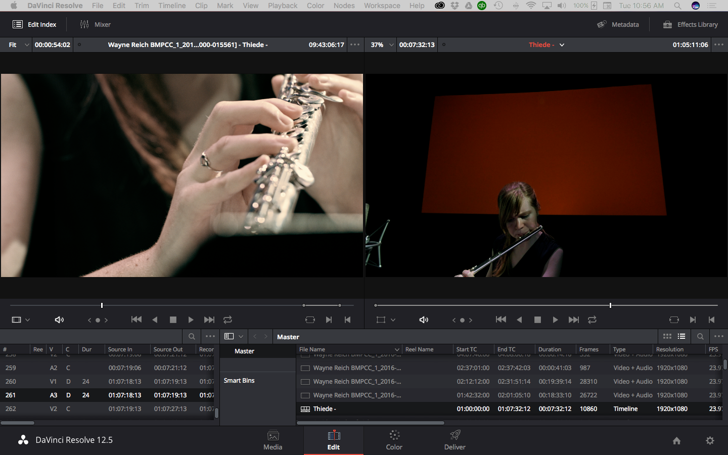The width and height of the screenshot is (728, 455).
Task: Jump to last frame in source viewer
Action: pyautogui.click(x=209, y=320)
